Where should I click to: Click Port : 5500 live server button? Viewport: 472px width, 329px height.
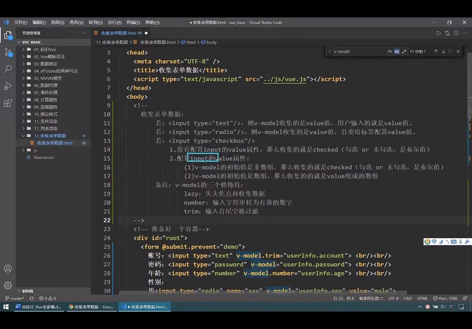[445, 298]
